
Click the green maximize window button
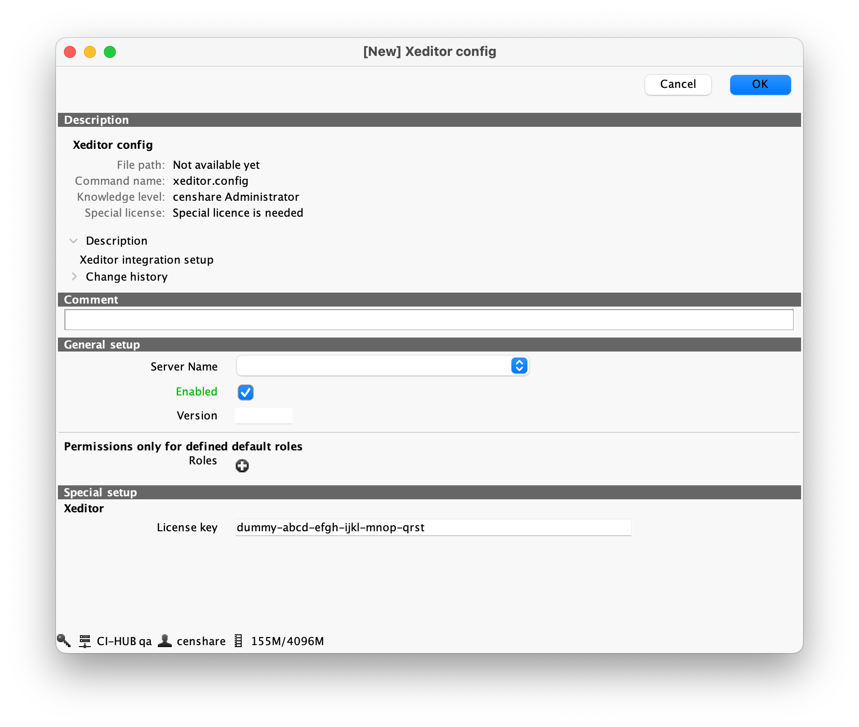click(110, 52)
